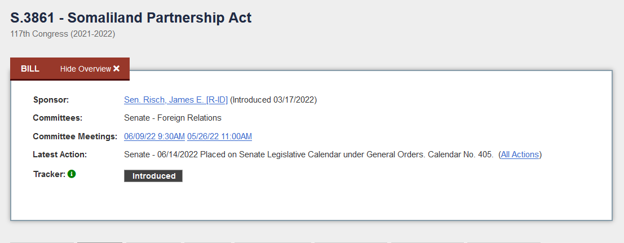This screenshot has height=243, width=624.
Task: Click the Senate - Foreign Relations committee text
Action: [x=172, y=118]
